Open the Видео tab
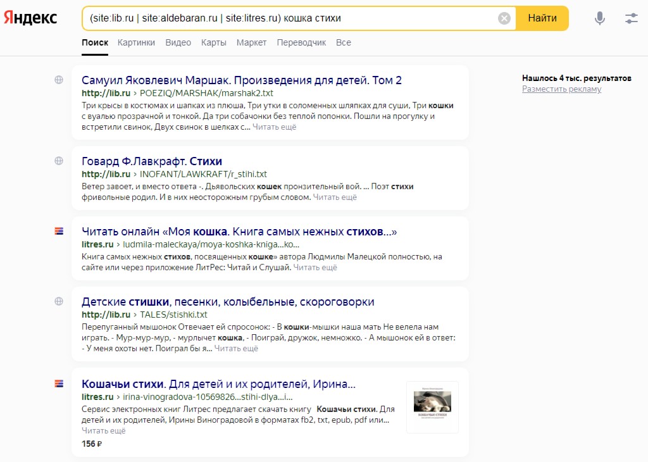 pos(178,42)
